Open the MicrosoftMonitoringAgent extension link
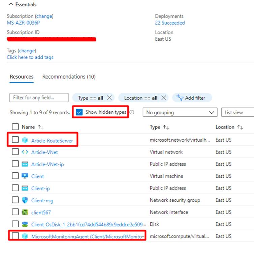This screenshot has height=255, width=254. [88, 236]
